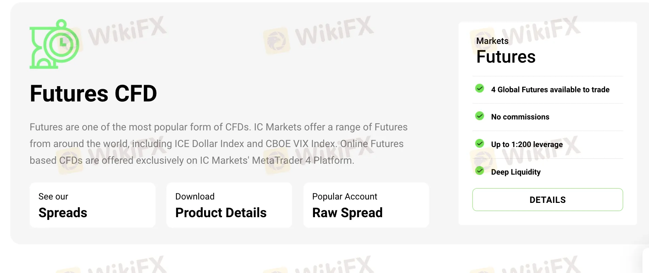Open the Spreads page link
Viewport: 649px width, 273px height.
tap(92, 205)
